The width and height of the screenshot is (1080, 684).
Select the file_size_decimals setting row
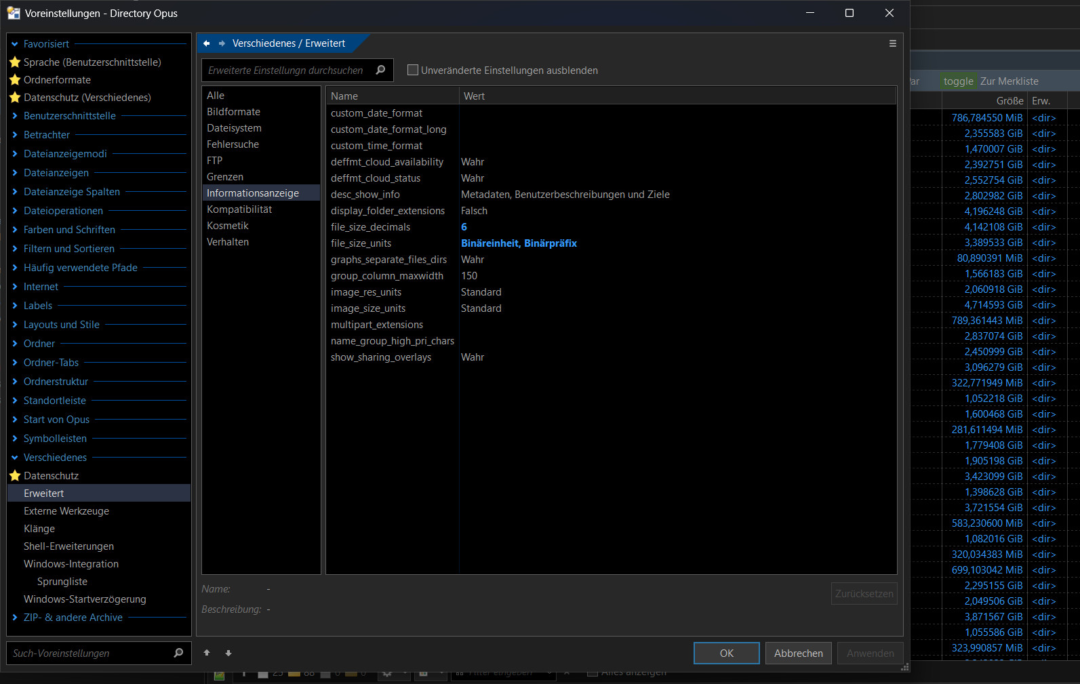[611, 227]
